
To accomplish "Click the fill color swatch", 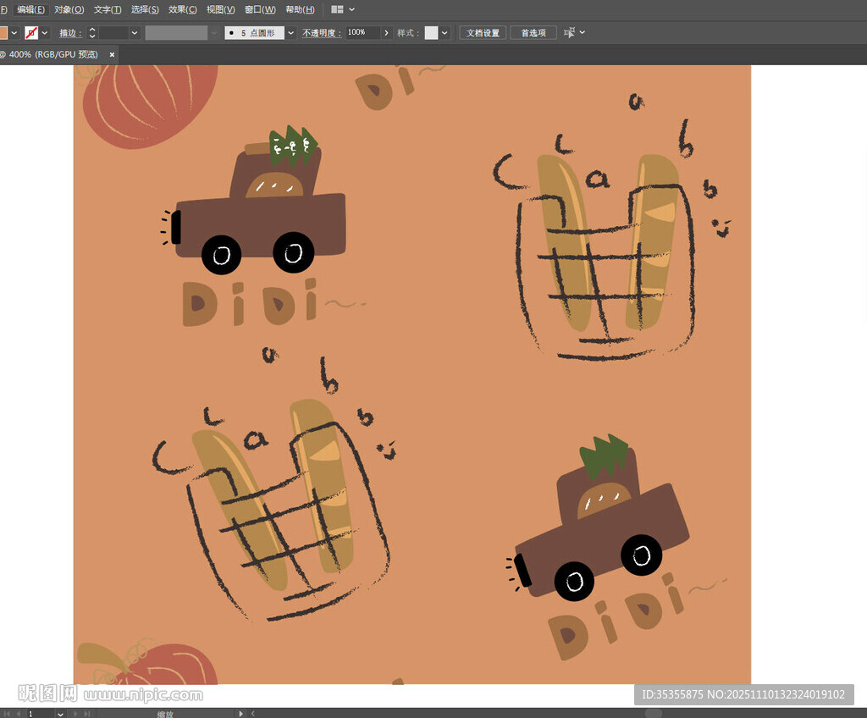I will pos(3,33).
